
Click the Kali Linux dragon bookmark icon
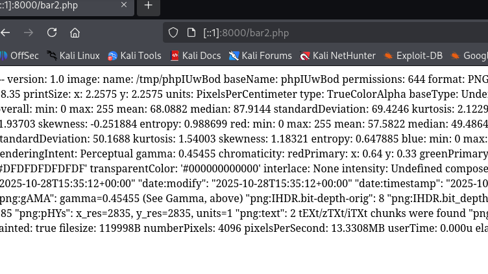52,56
